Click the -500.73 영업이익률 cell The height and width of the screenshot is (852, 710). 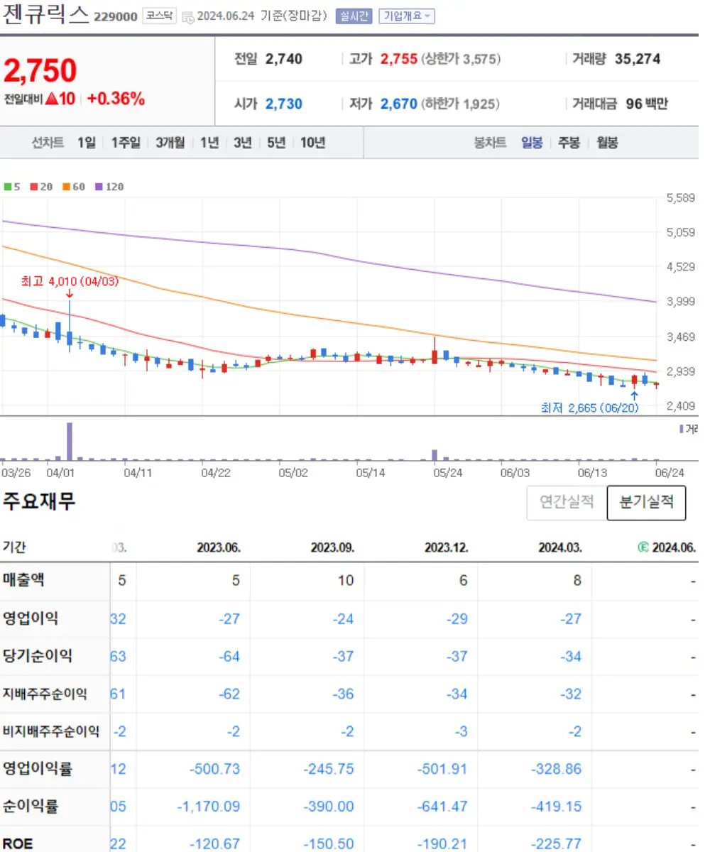pos(216,769)
